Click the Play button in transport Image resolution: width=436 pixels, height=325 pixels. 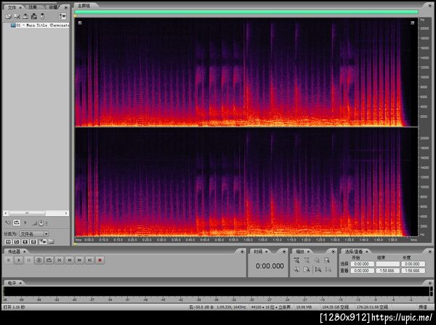(x=19, y=260)
